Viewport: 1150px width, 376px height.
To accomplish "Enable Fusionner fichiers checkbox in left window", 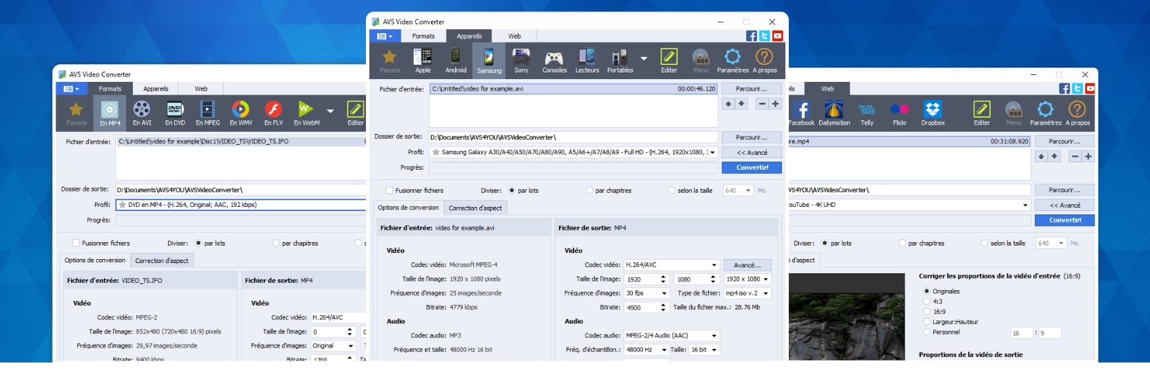I will (x=76, y=243).
